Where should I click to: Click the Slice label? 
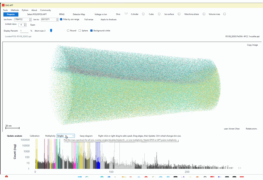click(x=118, y=14)
